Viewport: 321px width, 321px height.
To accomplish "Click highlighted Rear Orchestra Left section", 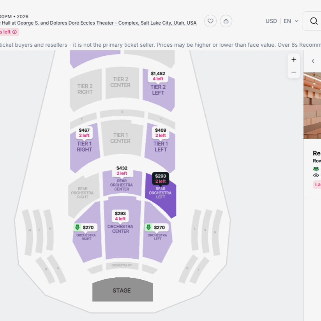I will [160, 195].
